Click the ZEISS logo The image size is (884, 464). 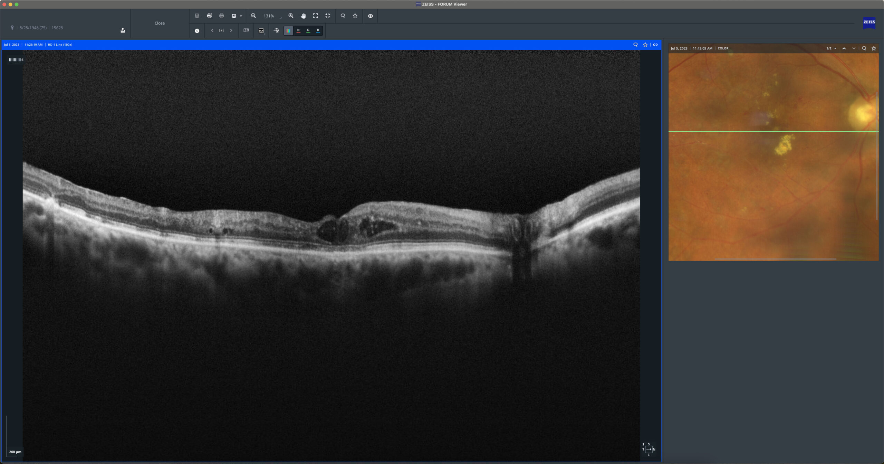tap(869, 23)
